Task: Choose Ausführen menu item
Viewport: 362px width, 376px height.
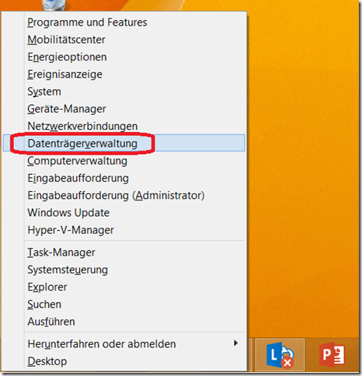Action: pos(124,322)
